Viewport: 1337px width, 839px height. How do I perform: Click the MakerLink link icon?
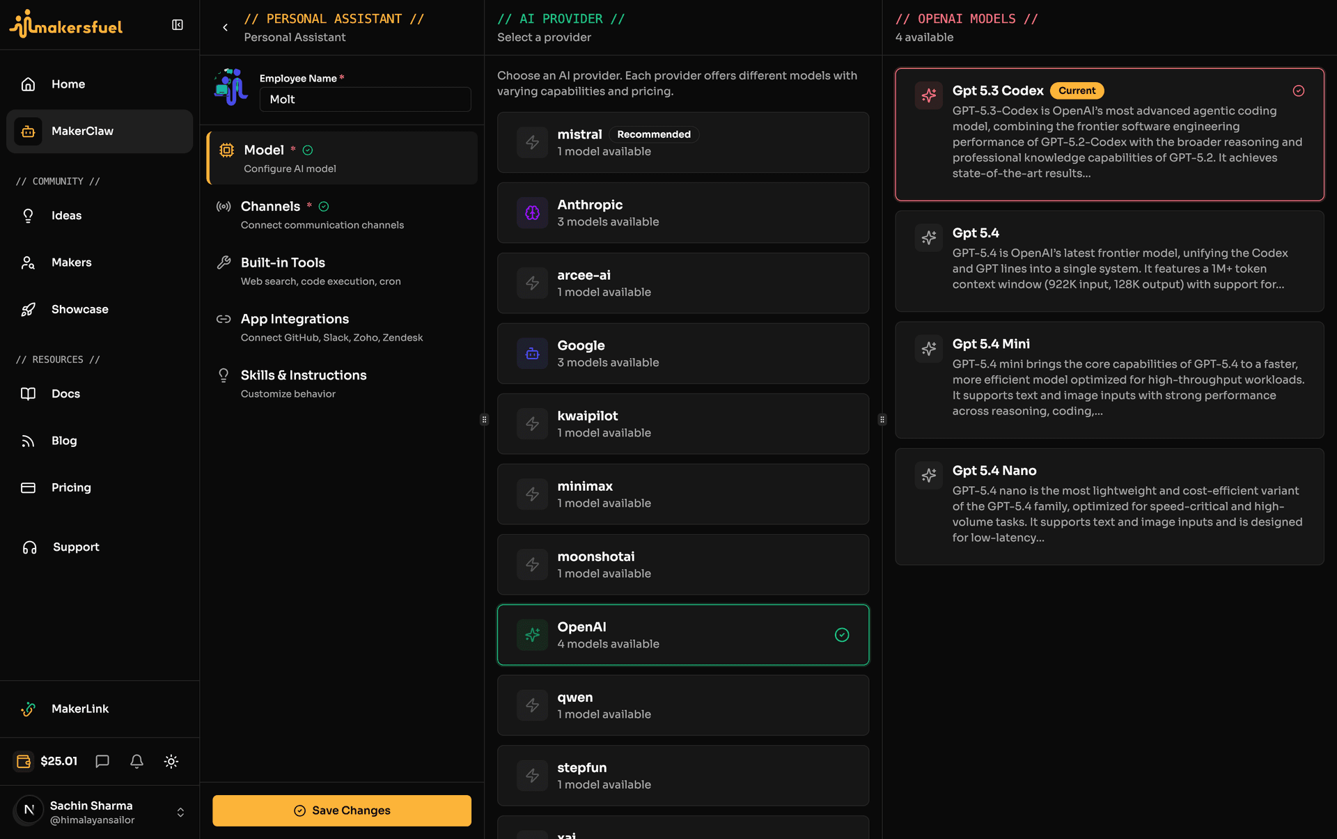(28, 709)
